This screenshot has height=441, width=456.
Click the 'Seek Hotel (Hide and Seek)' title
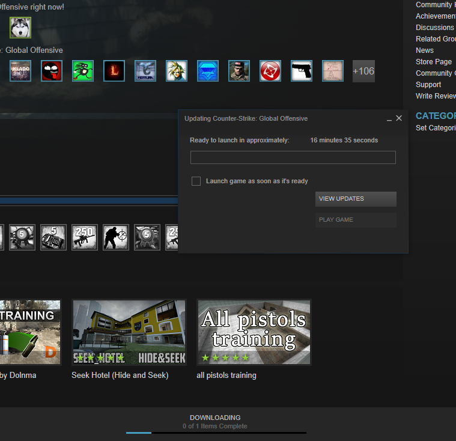click(x=120, y=376)
